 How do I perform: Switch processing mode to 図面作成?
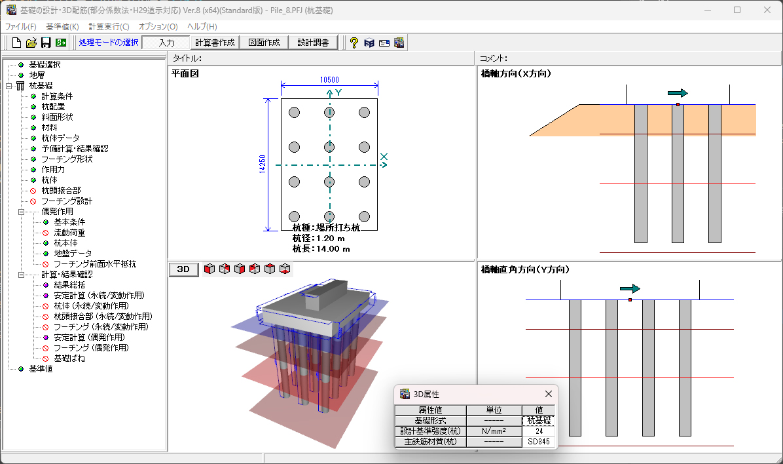[x=264, y=43]
